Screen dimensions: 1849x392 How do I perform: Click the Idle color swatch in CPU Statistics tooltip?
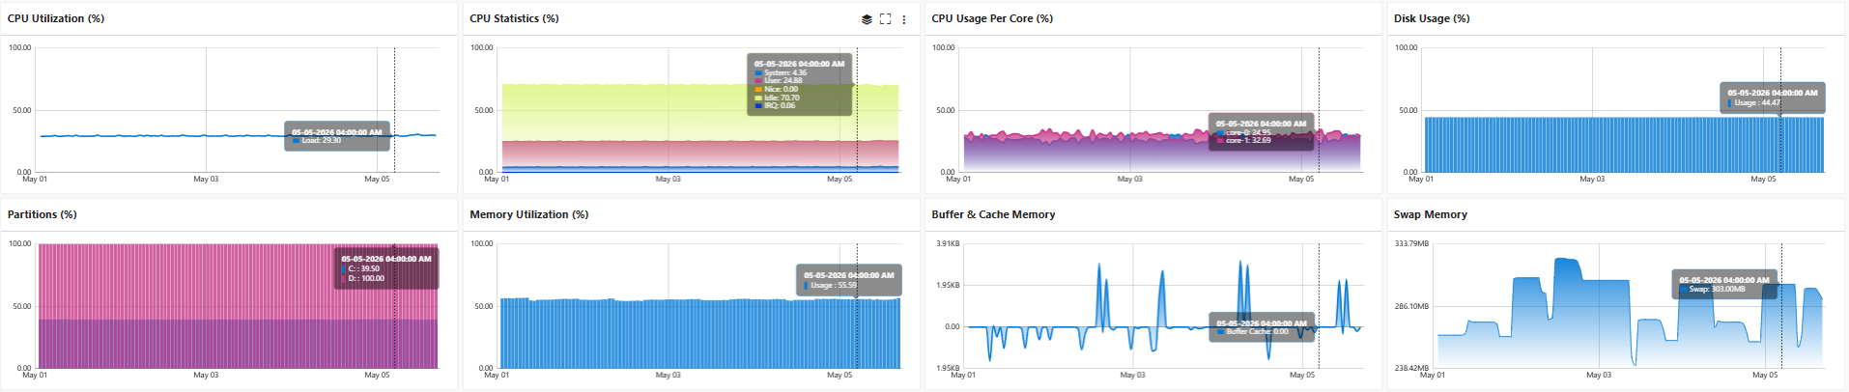pos(758,98)
